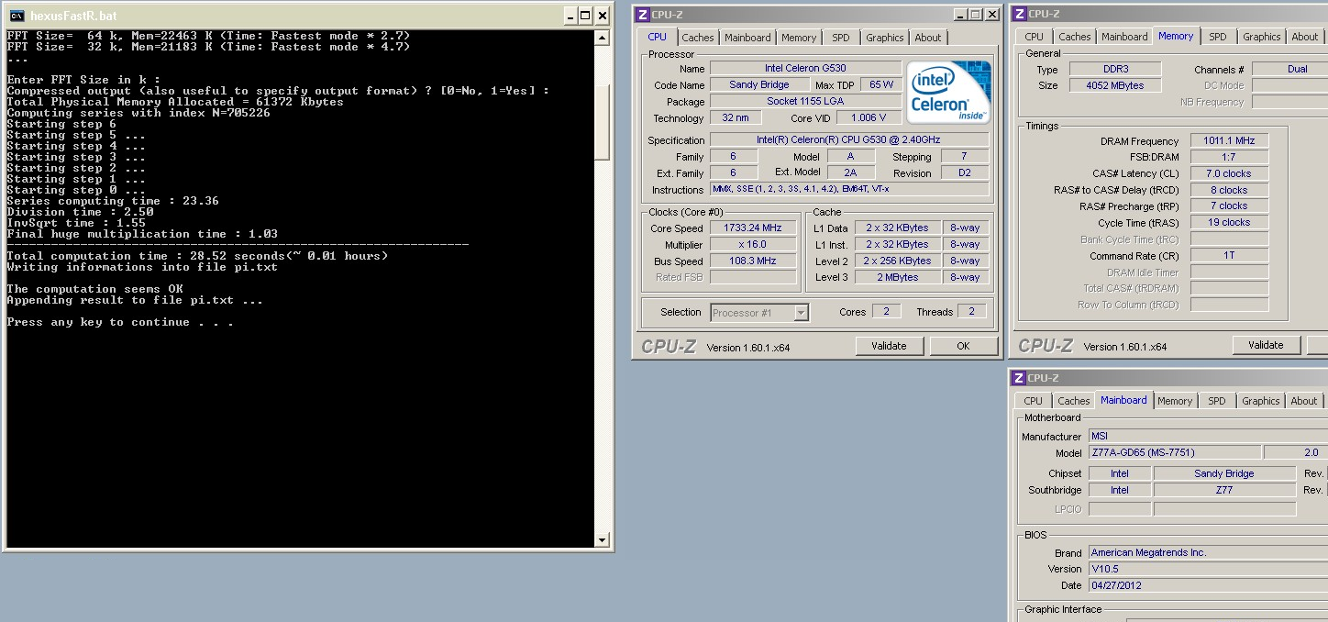This screenshot has height=622, width=1328.
Task: Click the Core Speed value 1733.24 MHz
Action: pos(753,228)
